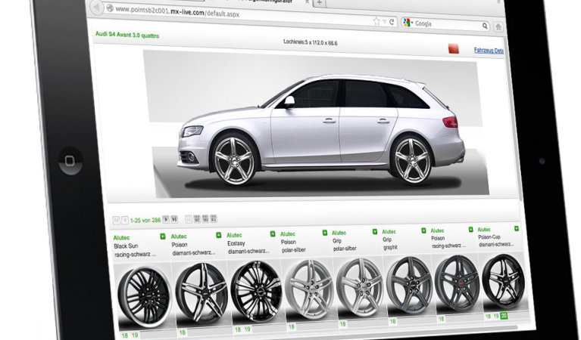The width and height of the screenshot is (581, 340).
Task: Choose size 18 for Poison diamant-schwarz wheel
Action: point(183,332)
